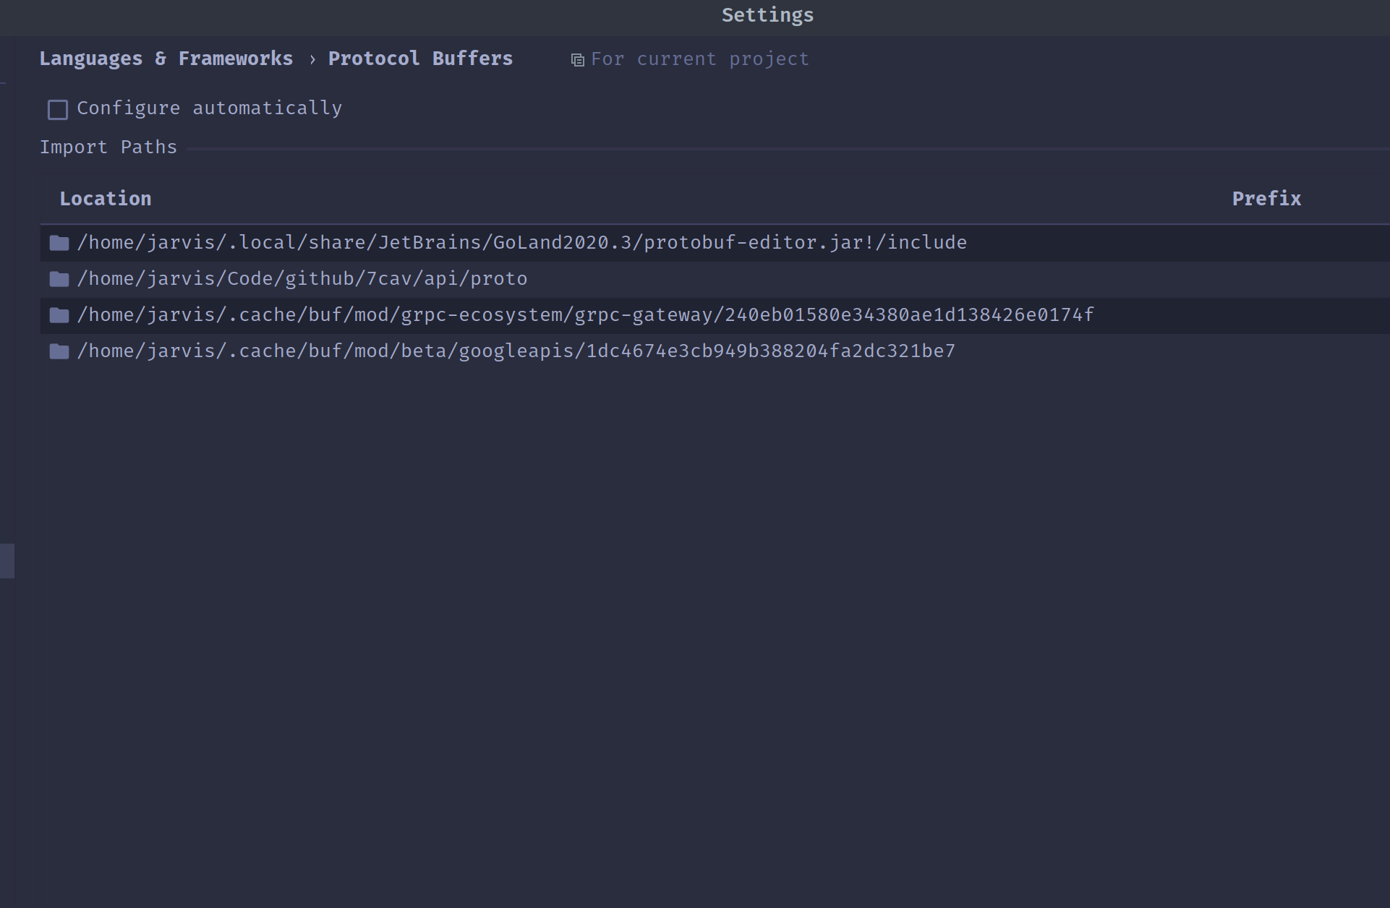Check the box before 'Configure automatically' text
Viewport: 1390px width, 908px height.
click(x=57, y=109)
